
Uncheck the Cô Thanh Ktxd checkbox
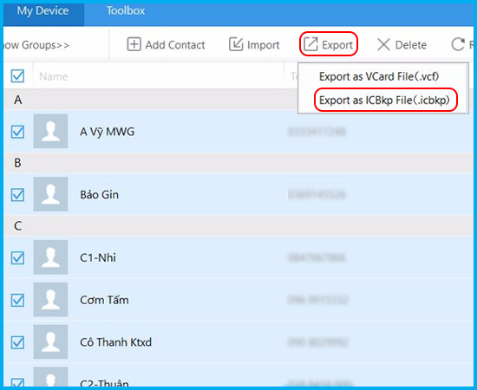17,342
